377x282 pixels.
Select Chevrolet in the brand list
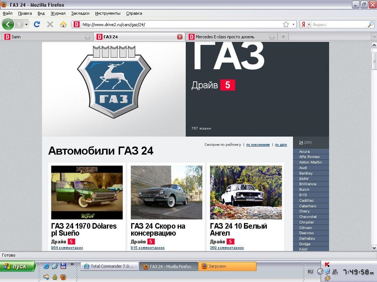[x=308, y=217]
